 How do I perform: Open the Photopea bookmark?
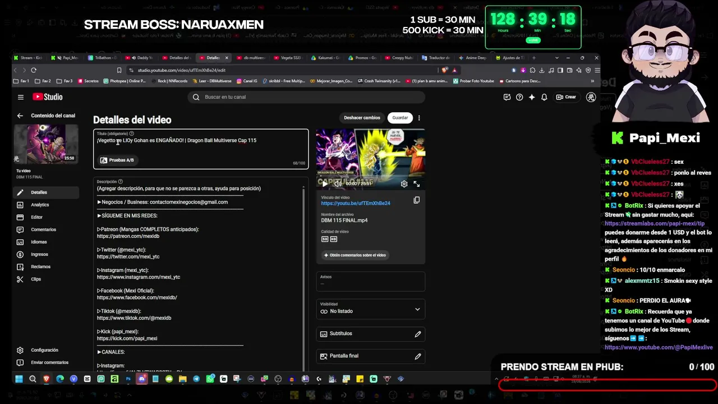coord(125,81)
